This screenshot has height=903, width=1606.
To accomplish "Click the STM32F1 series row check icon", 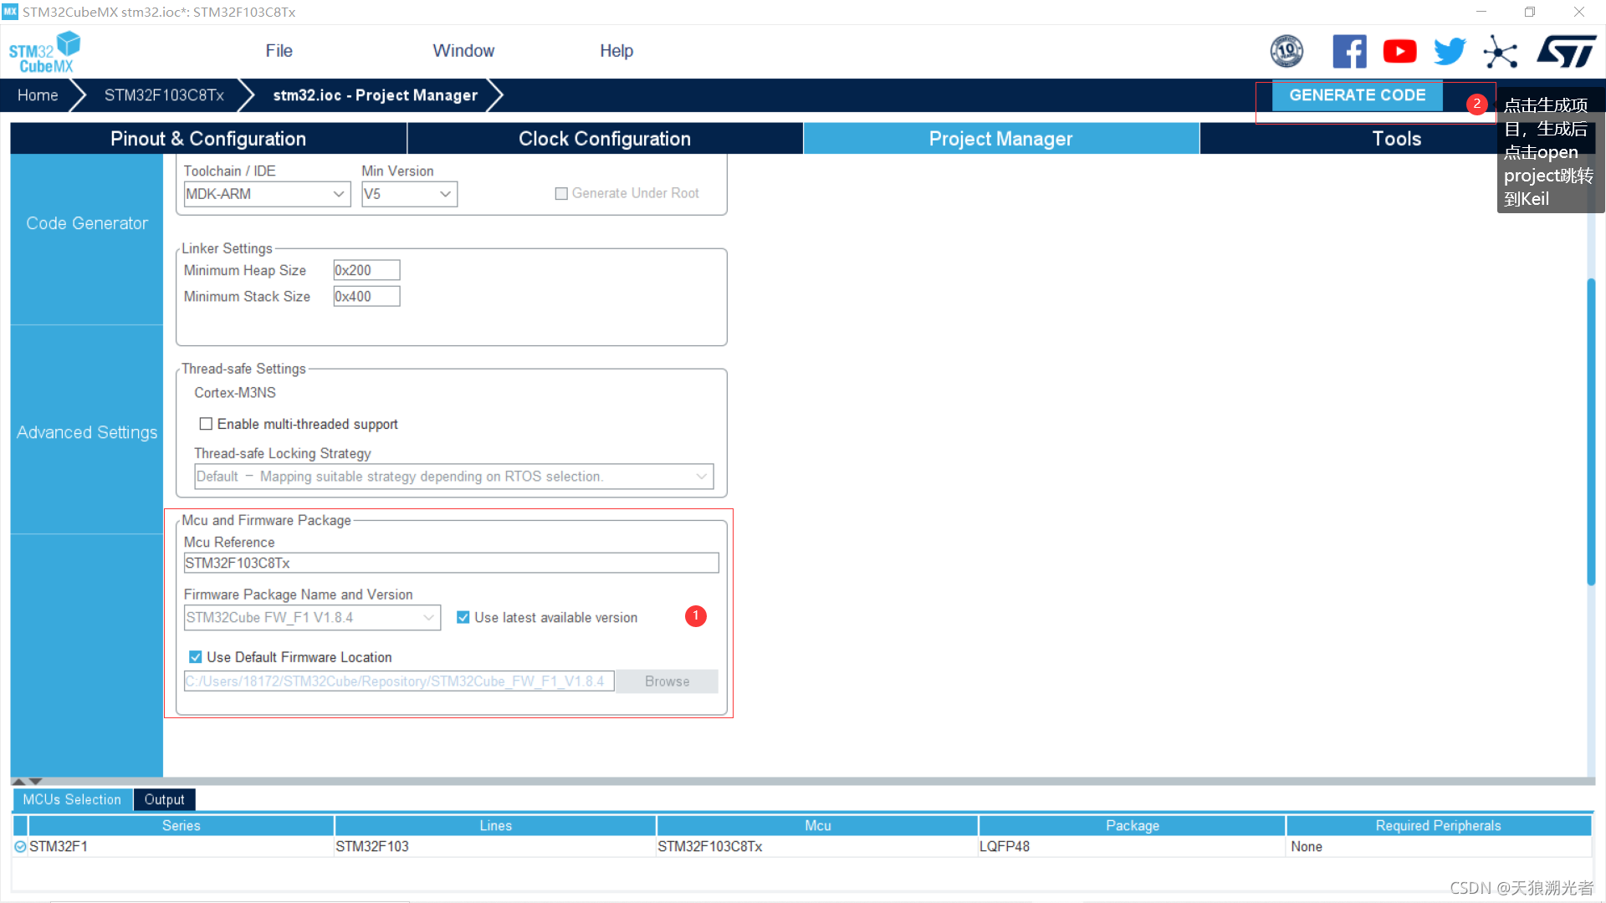I will point(20,847).
